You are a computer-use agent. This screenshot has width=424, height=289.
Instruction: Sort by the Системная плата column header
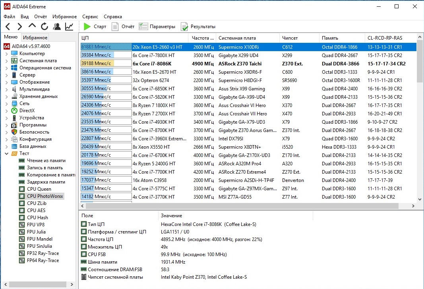[248, 38]
